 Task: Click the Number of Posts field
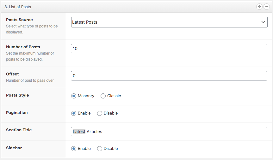(169, 49)
